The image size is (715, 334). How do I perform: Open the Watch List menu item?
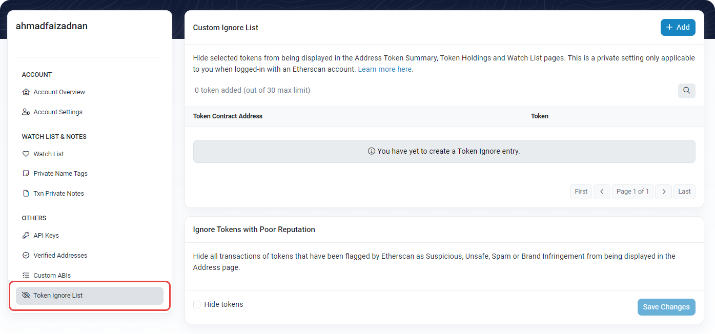coord(49,154)
